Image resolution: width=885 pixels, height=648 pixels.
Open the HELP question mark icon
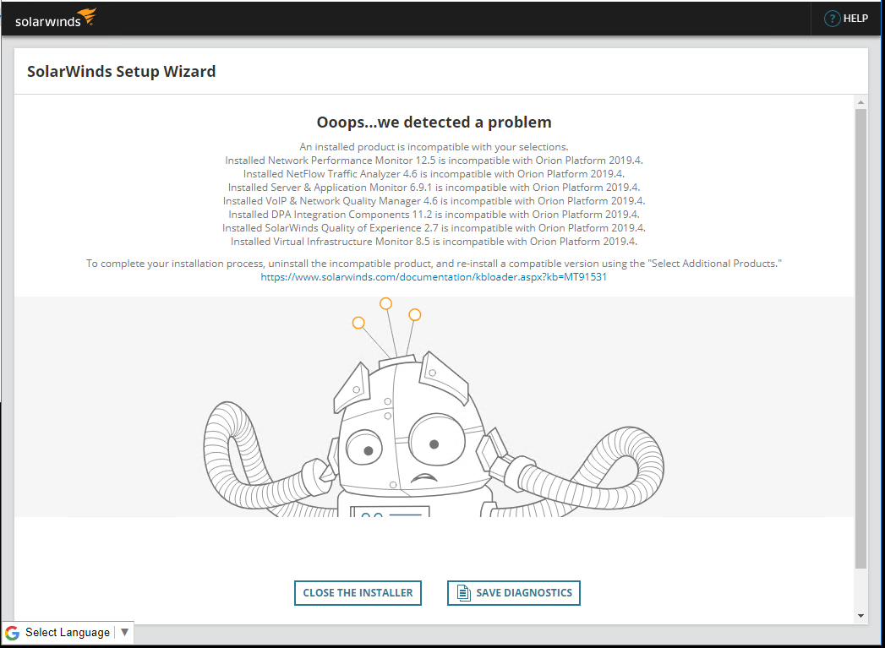[832, 19]
